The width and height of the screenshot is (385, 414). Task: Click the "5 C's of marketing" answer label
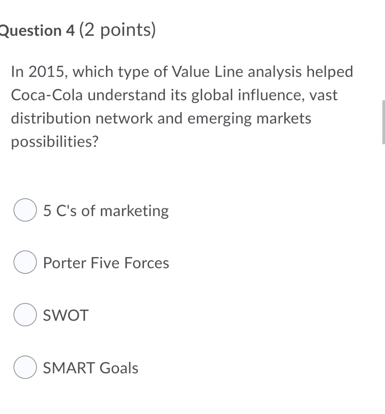(x=105, y=210)
